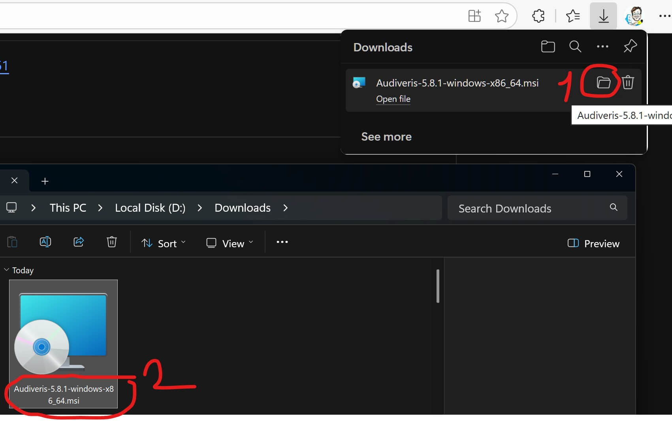Expand the Sort dropdown menu
The image size is (672, 421).
(x=164, y=243)
